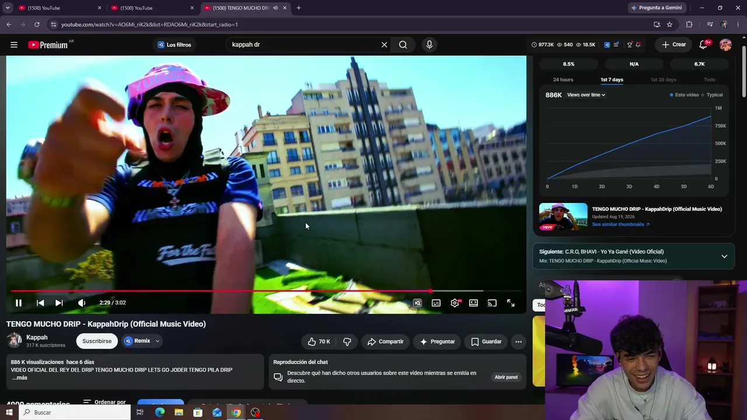
Task: Open the Windows Start menu
Action: 9,412
